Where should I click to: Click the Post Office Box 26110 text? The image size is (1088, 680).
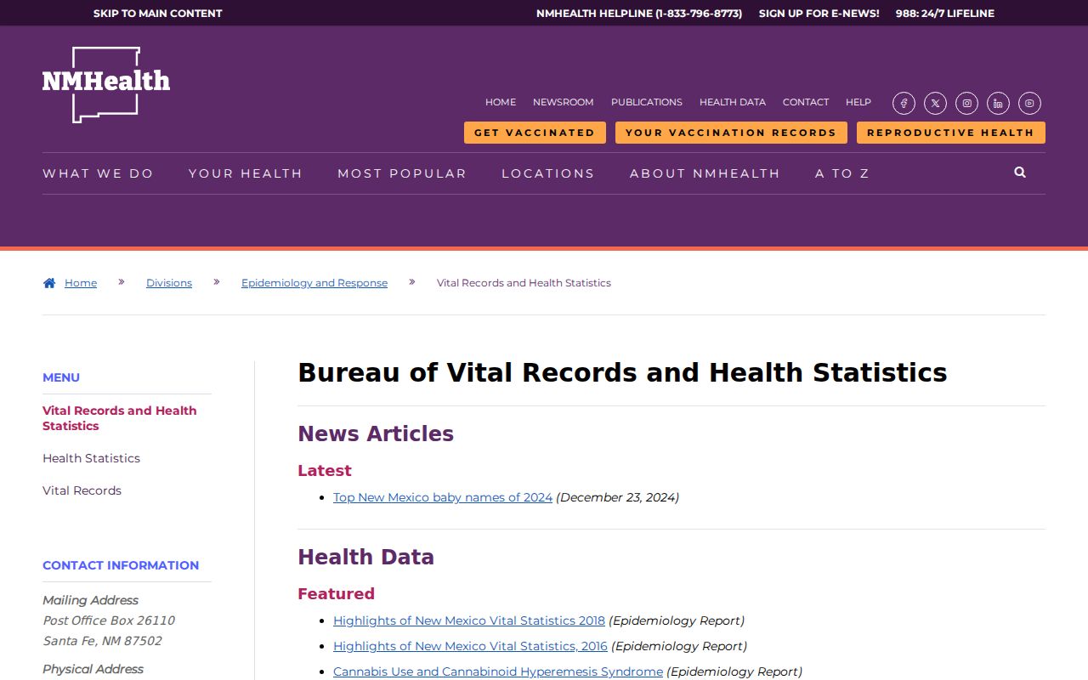point(109,620)
